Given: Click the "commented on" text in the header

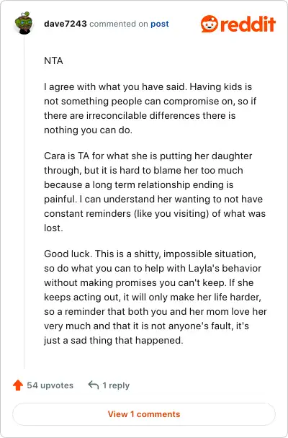Looking at the screenshot, I should (x=119, y=24).
